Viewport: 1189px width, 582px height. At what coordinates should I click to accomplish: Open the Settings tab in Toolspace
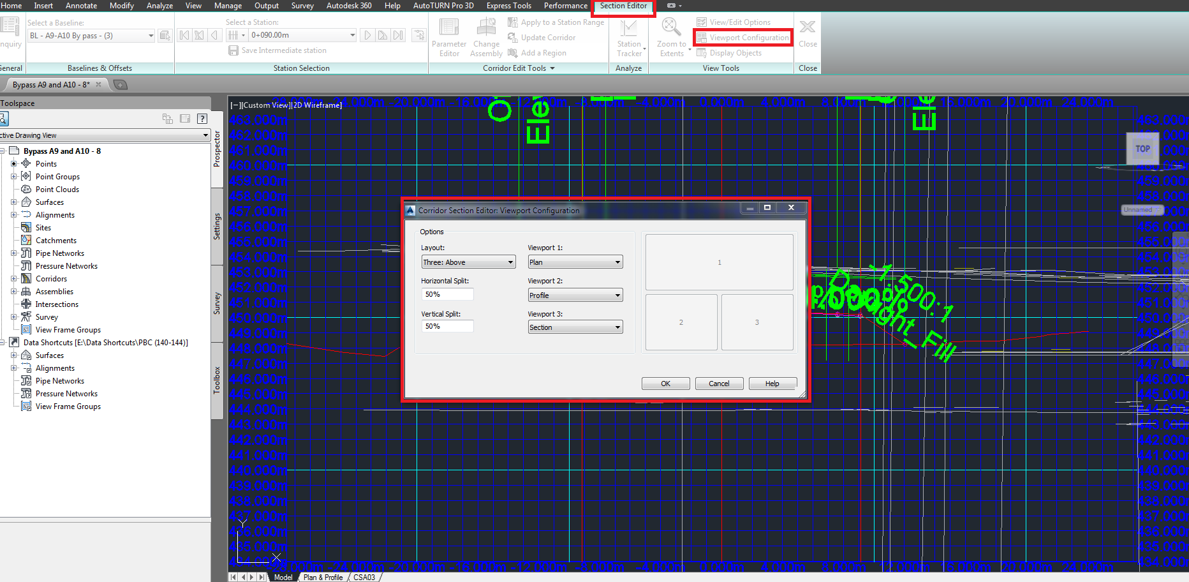pyautogui.click(x=217, y=225)
